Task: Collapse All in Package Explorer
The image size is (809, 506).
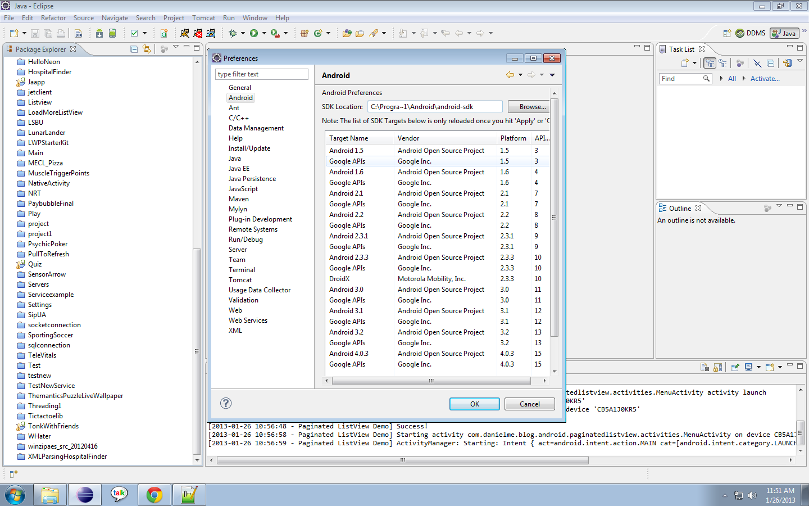Action: click(134, 49)
